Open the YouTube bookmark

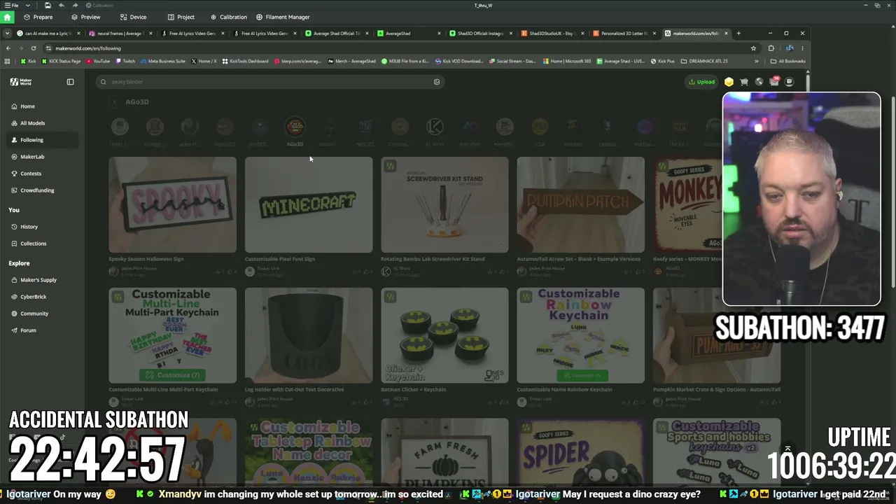point(98,61)
